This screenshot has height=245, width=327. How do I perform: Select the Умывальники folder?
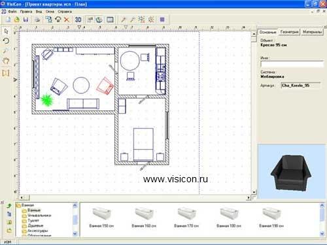coord(37,216)
